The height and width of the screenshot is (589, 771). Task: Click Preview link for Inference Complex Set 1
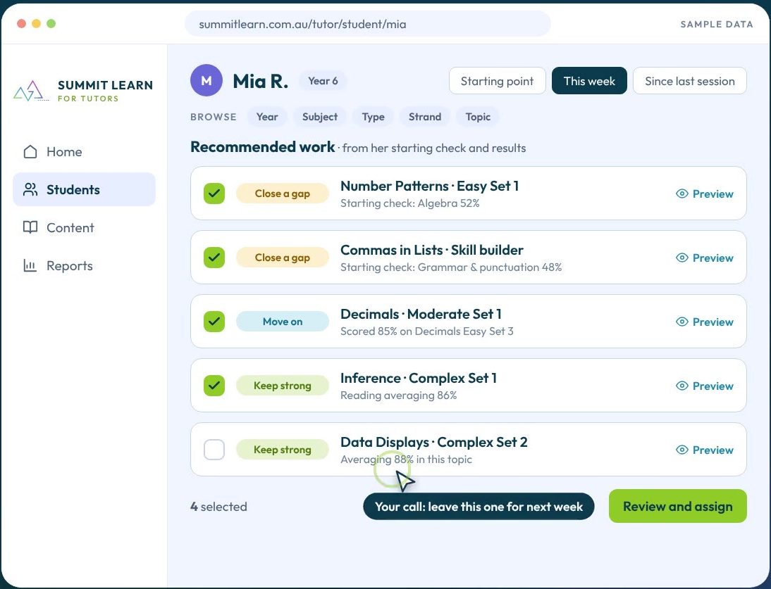705,386
